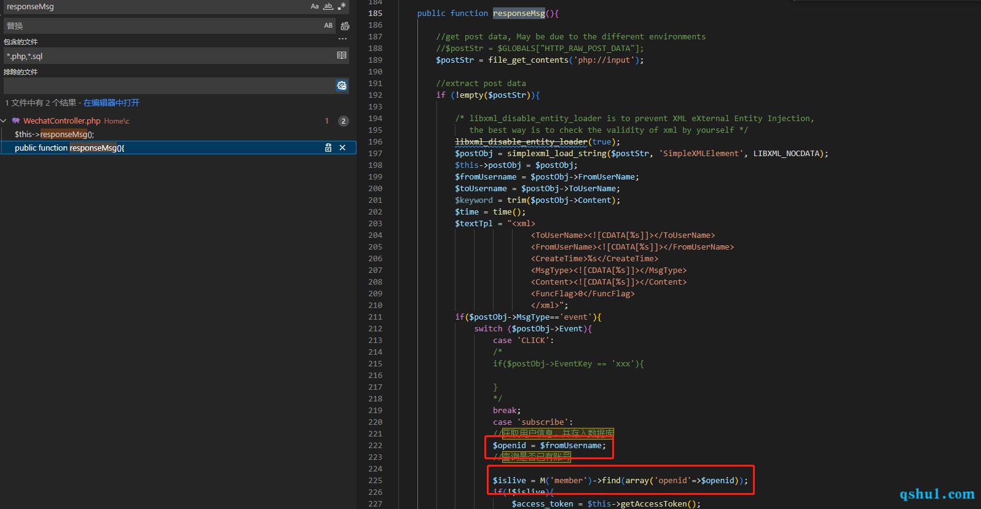
Task: Click the file_get_contents call on line 189
Action: [x=529, y=60]
